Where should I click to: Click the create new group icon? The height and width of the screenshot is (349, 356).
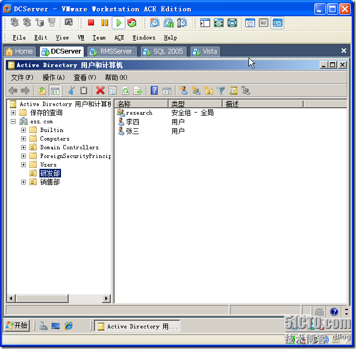pos(196,90)
